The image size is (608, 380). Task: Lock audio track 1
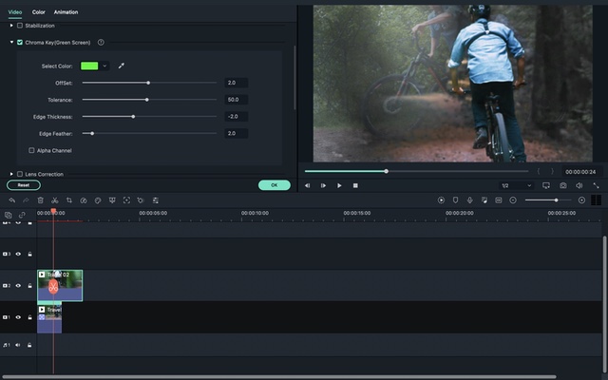29,345
